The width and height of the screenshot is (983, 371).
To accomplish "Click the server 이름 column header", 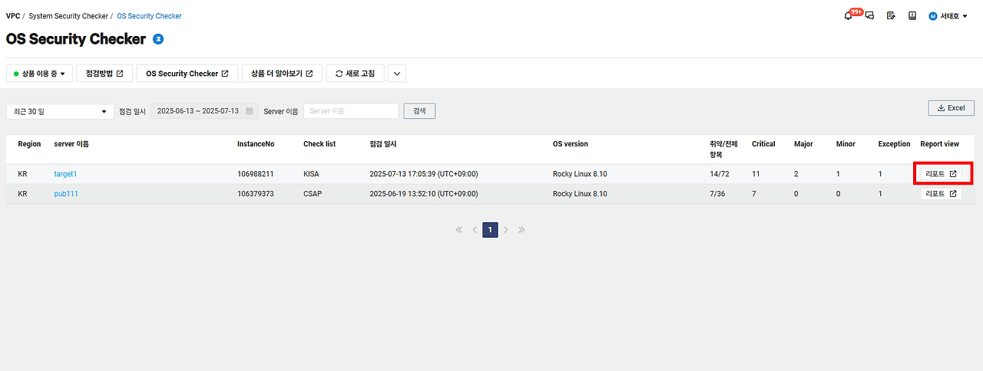I will (71, 143).
